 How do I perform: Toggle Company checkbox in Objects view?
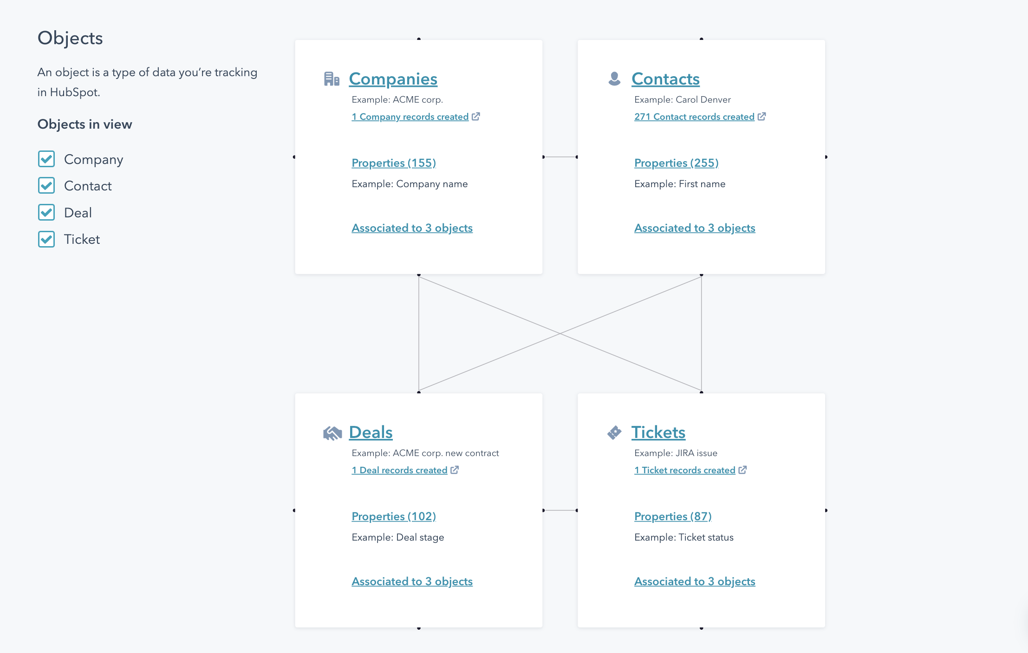(x=46, y=158)
